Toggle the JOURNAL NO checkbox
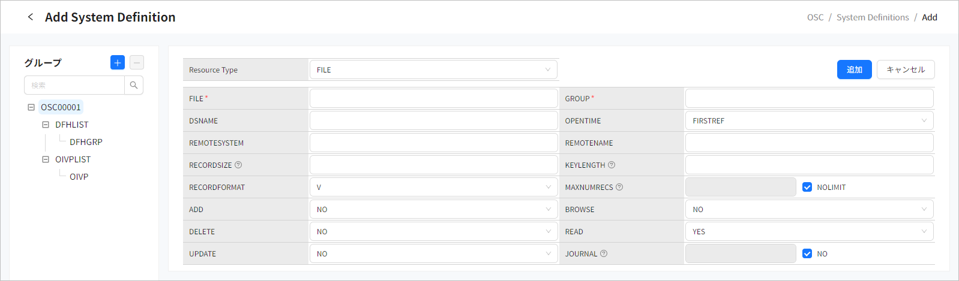Screen dimensions: 959x281 807,254
